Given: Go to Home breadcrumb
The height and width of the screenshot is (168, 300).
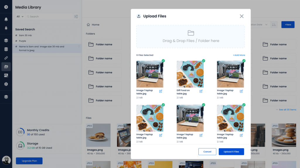Looking at the screenshot, I should click(96, 25).
